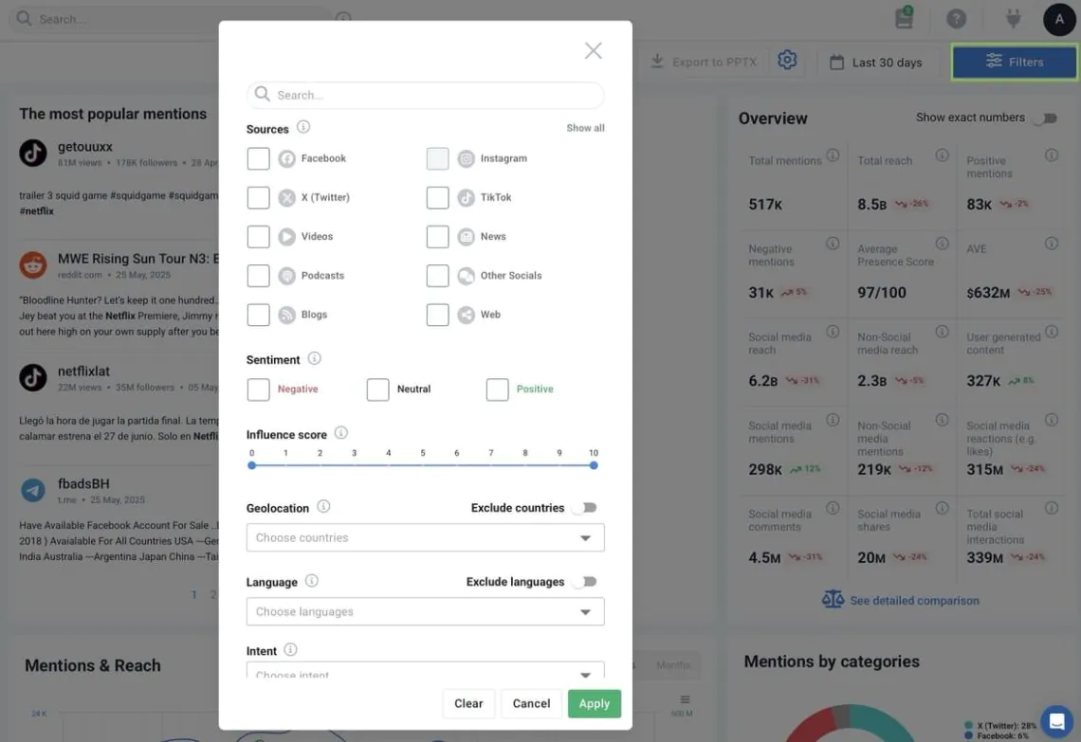Set Influence score at tick 5
The height and width of the screenshot is (742, 1081).
coord(423,465)
